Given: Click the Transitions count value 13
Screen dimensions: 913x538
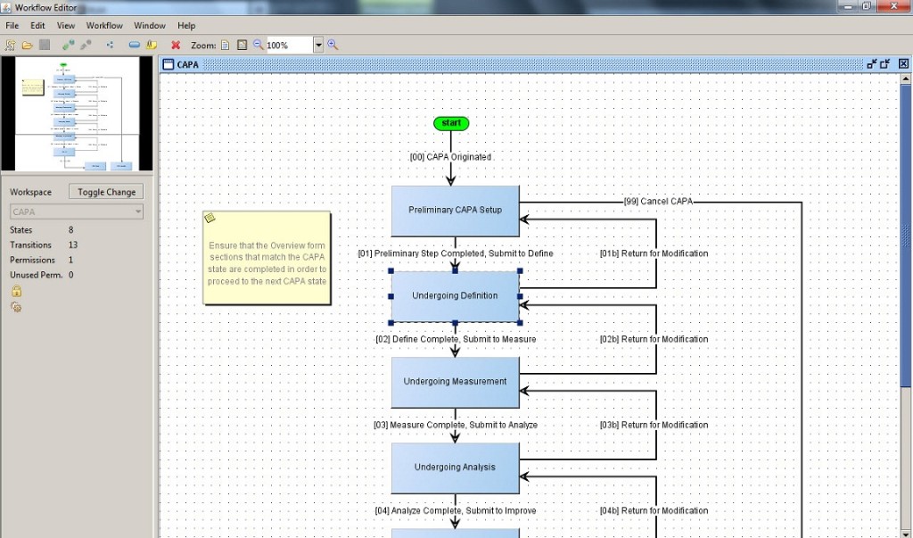Looking at the screenshot, I should (73, 244).
